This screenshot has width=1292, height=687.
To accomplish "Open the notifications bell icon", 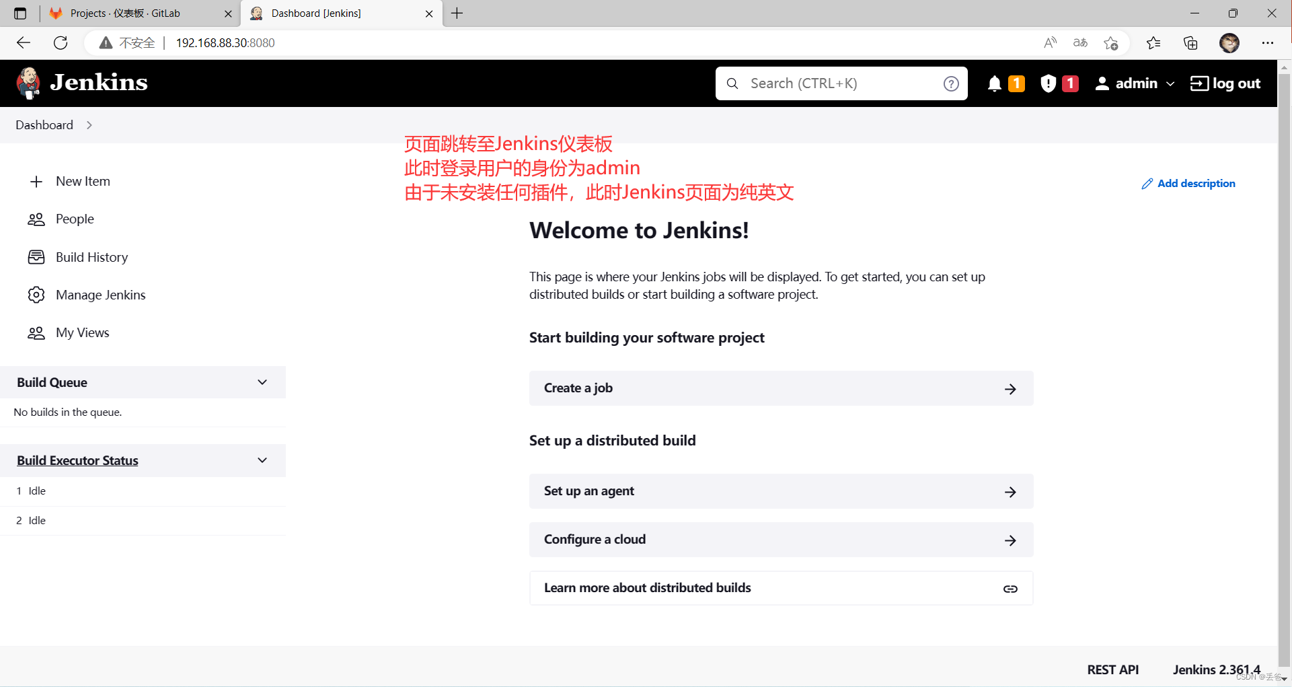I will click(x=995, y=83).
